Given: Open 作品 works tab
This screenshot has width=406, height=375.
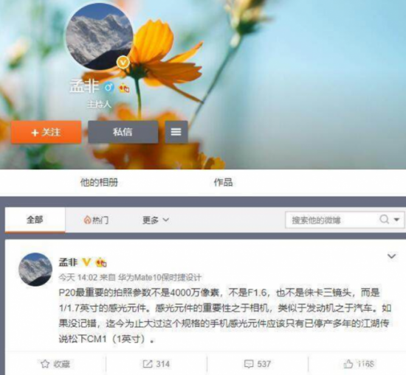Looking at the screenshot, I should point(223,183).
